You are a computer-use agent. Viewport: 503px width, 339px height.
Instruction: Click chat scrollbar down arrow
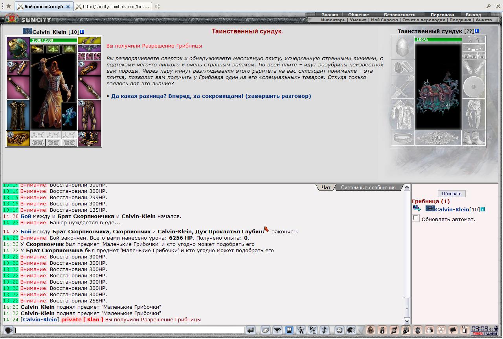[407, 321]
